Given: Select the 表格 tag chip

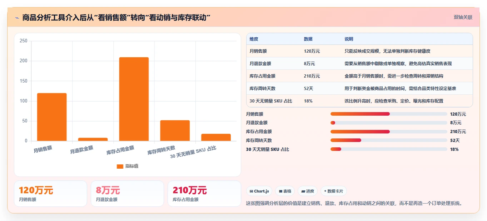Looking at the screenshot, I should [285, 191].
